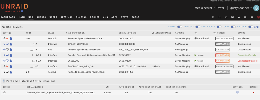Image resolution: width=260 pixels, height=100 pixels.
Task: Click VM ATTACH for the 2-0 Roothub
Action: tap(222, 72)
